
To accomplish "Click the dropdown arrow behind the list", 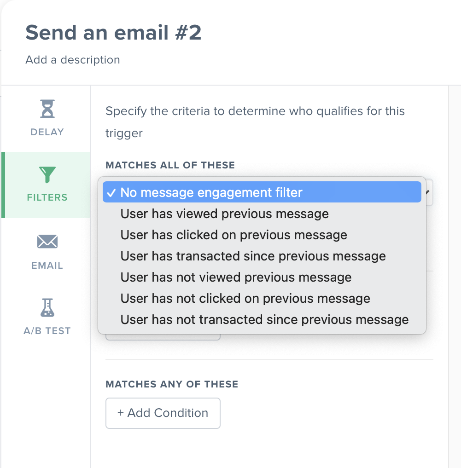I will coord(428,192).
